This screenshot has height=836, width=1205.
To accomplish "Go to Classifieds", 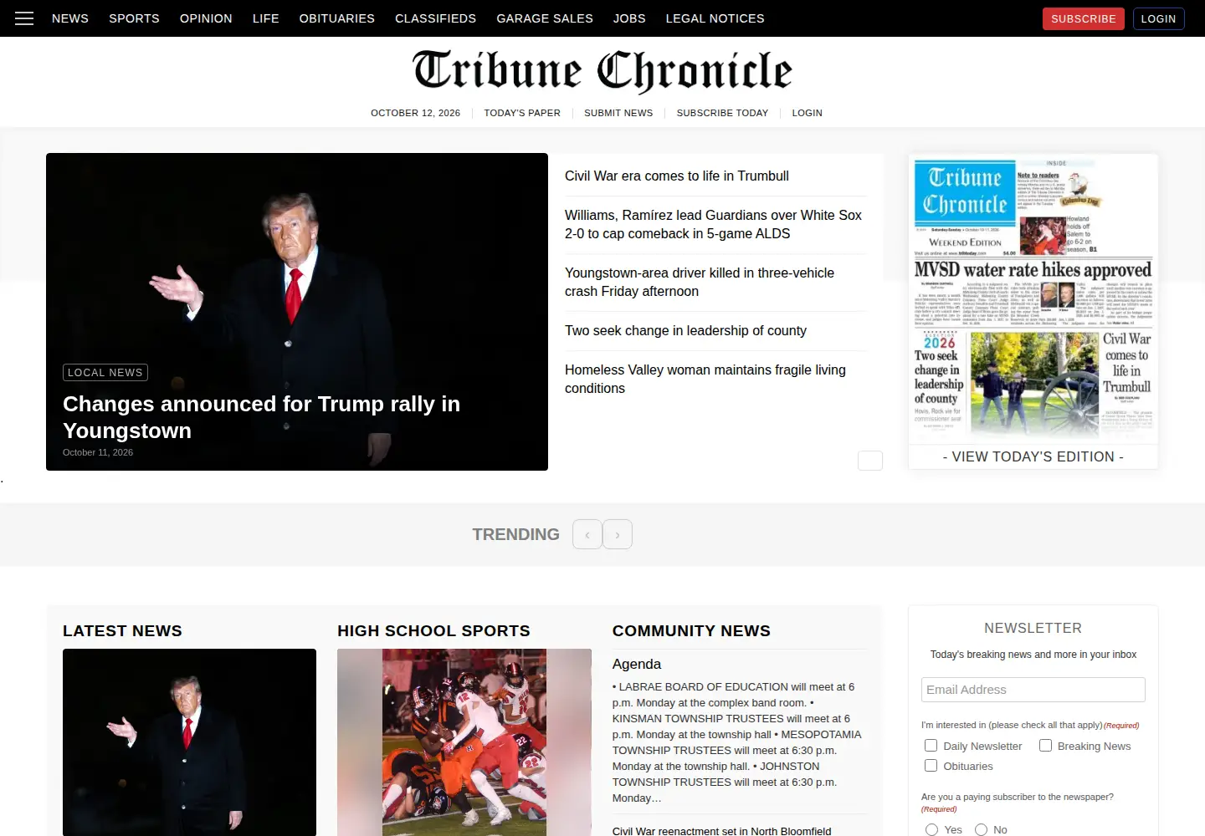I will [436, 18].
